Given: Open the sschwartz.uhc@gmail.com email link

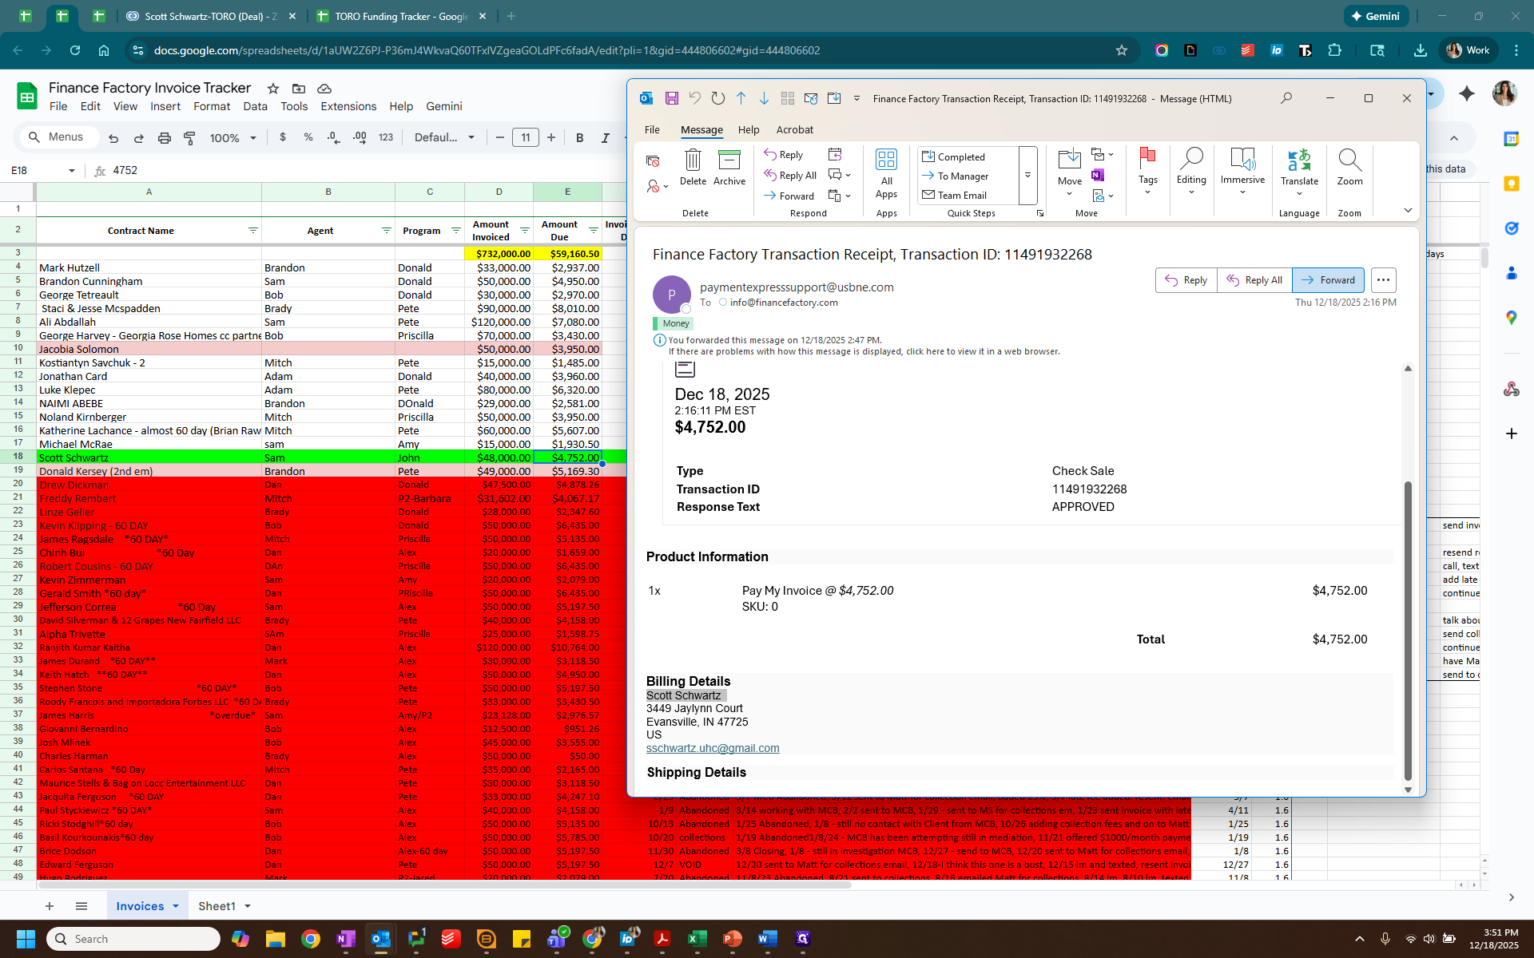Looking at the screenshot, I should [713, 749].
